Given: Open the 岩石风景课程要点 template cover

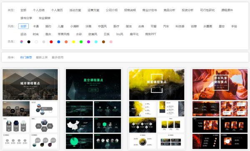Looking at the screenshot, I should pos(220,84).
